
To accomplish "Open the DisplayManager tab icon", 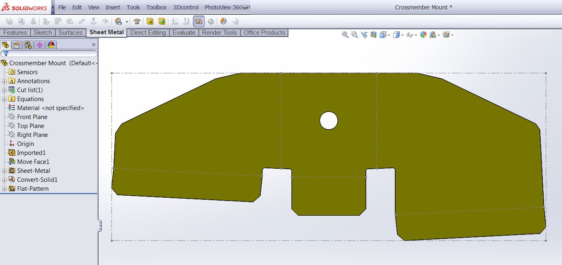I will [x=51, y=45].
